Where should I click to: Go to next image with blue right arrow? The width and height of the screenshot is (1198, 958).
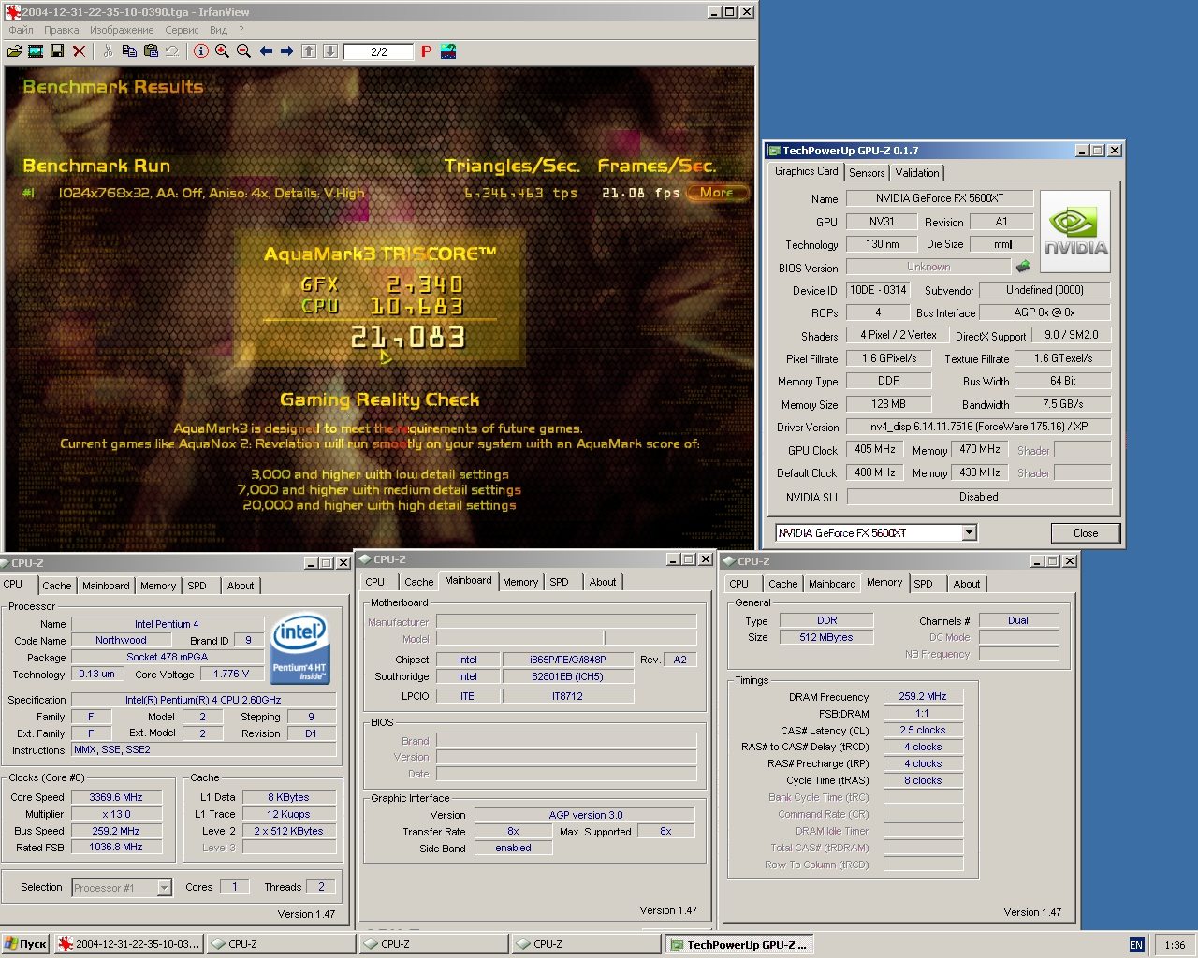(286, 51)
